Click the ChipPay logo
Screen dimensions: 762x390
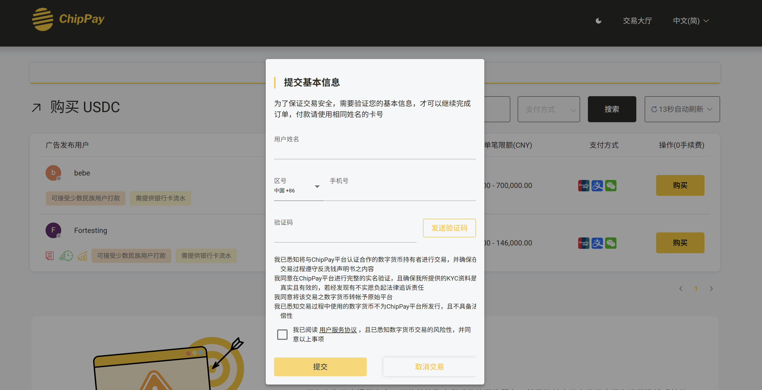click(x=68, y=19)
